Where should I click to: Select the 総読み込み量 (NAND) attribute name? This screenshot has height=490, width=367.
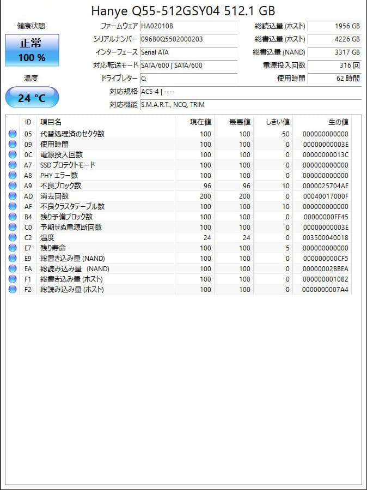pos(75,268)
